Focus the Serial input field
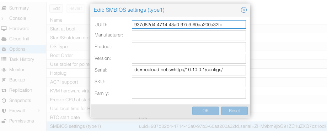The image size is (327, 131). [x=189, y=70]
